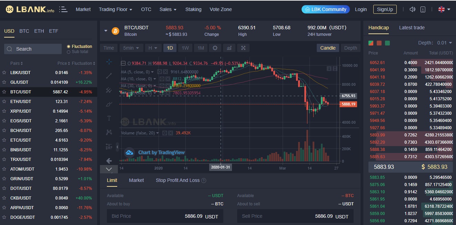
Task: Select the pitchfork drawing tool
Action: [109, 90]
